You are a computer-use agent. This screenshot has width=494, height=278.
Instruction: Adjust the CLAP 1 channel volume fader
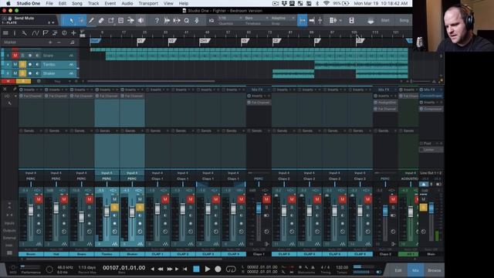(x=157, y=209)
